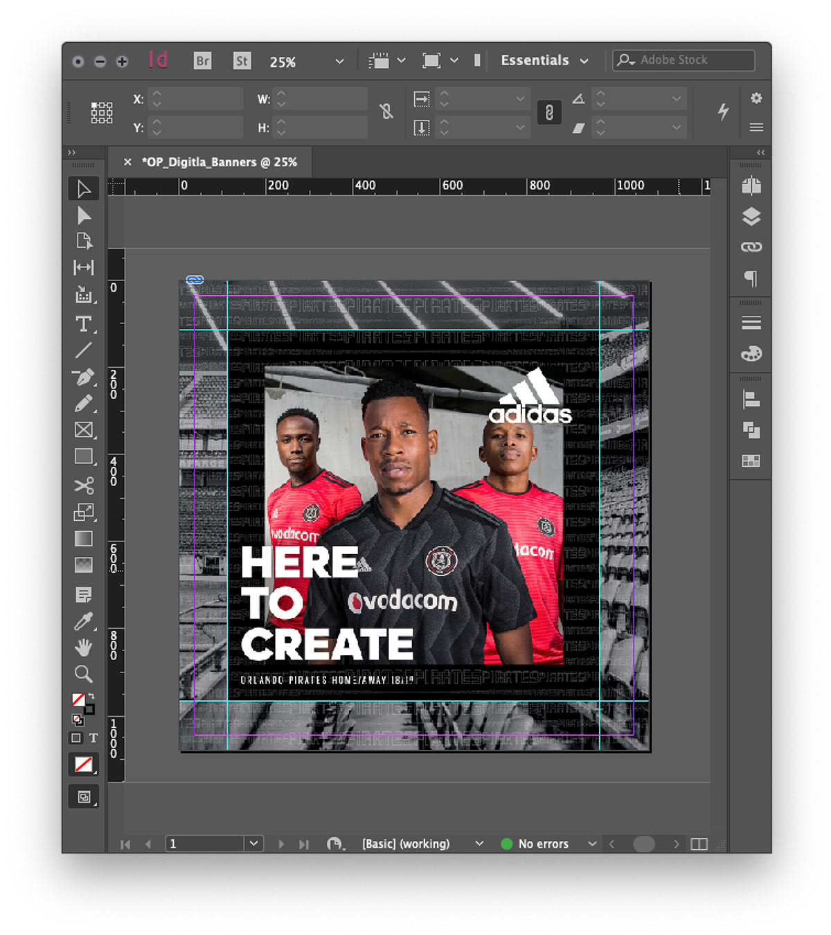Switch the screen mode at toolbox bottom
This screenshot has height=935, width=831.
[84, 797]
